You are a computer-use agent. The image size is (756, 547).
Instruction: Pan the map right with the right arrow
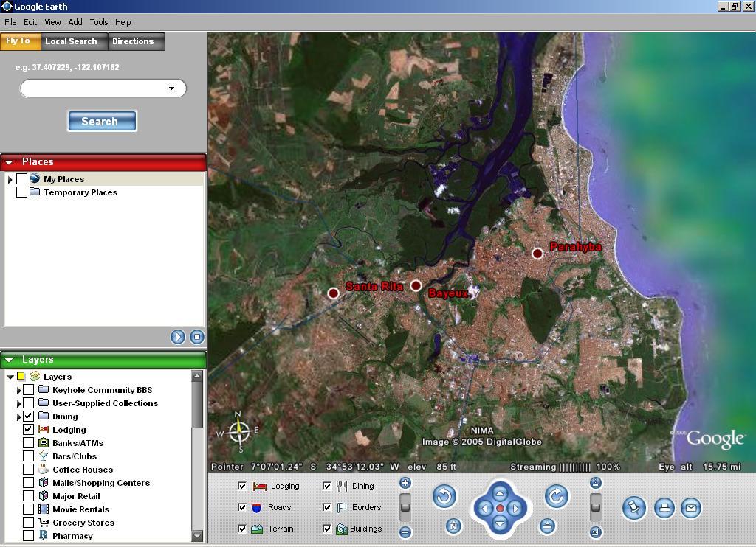(515, 508)
